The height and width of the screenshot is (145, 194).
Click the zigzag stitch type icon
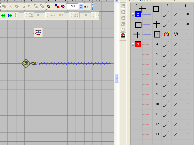click(176, 34)
